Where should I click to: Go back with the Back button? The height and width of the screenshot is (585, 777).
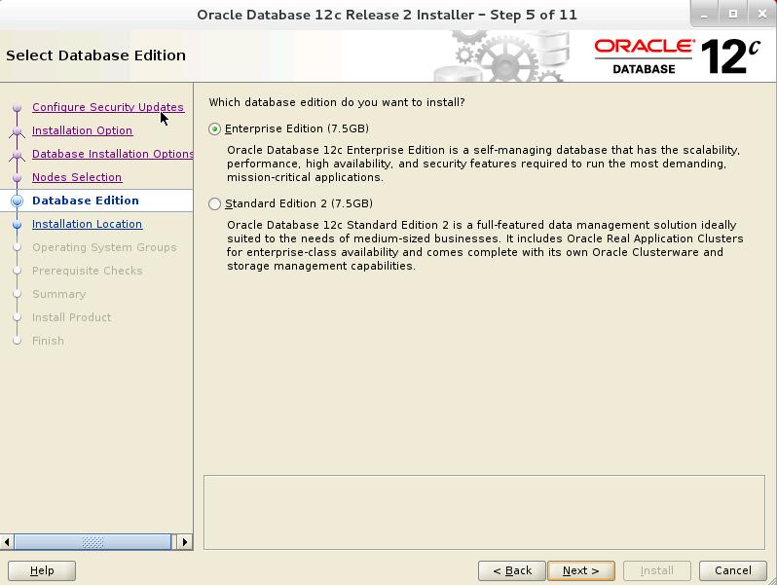coord(512,570)
